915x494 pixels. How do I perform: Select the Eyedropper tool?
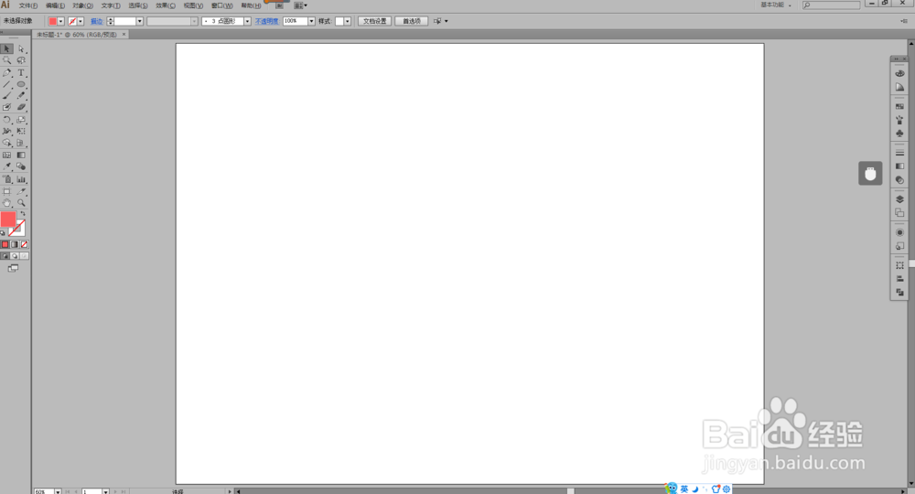pos(7,166)
